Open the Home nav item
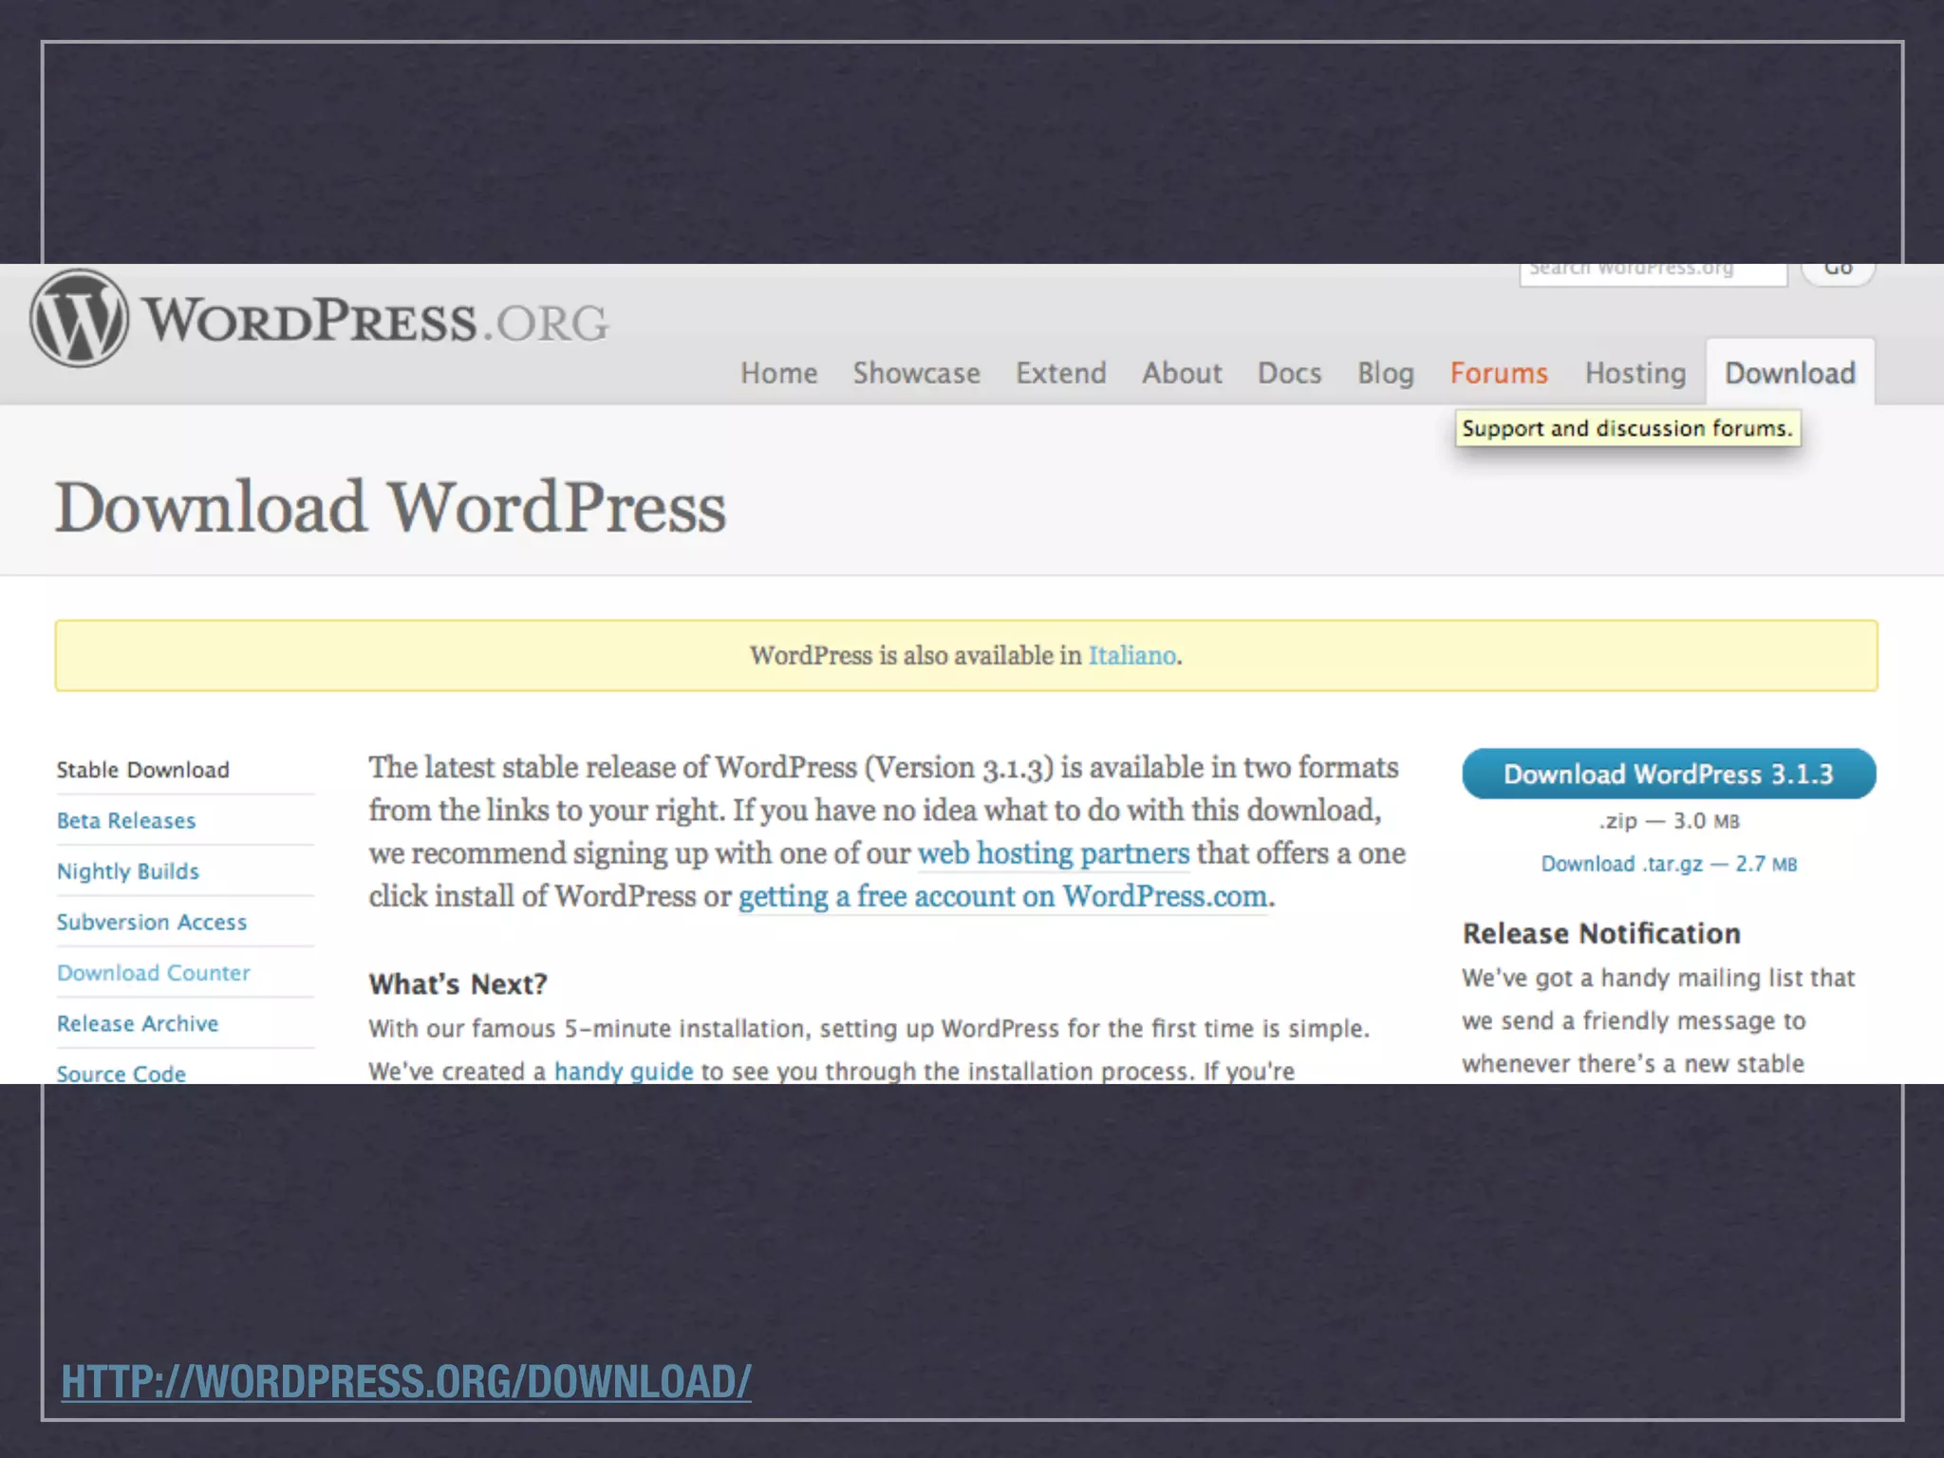 click(778, 373)
